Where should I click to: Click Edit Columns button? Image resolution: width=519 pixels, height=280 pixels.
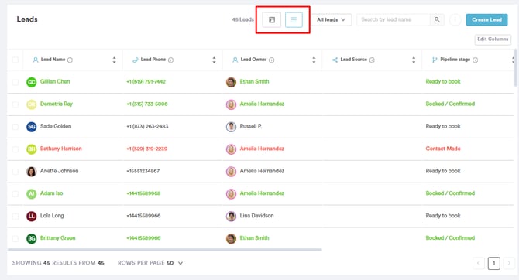[493, 39]
